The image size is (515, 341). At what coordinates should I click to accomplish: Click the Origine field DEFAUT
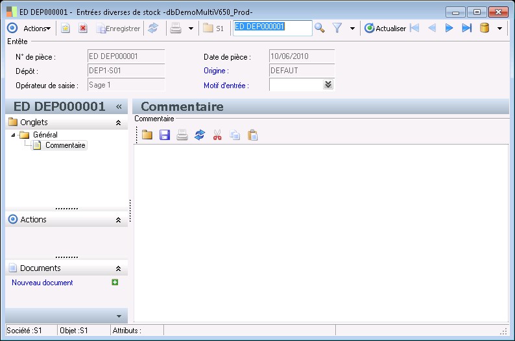[302, 71]
